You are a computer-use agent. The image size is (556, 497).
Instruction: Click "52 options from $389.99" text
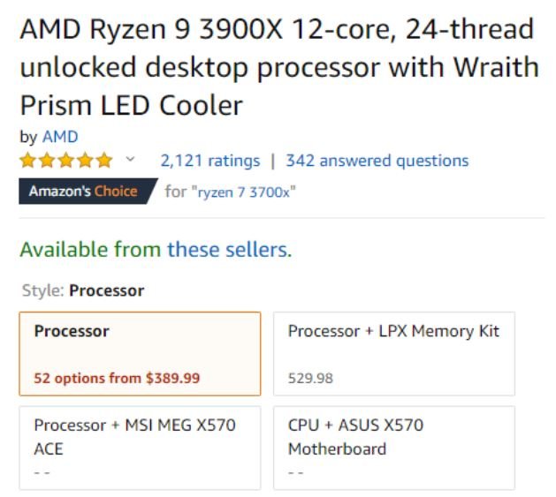(117, 378)
